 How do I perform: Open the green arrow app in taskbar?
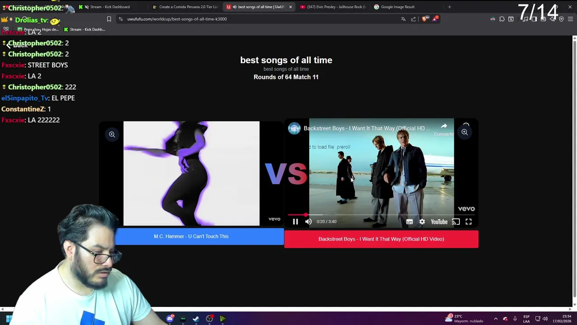click(222, 319)
